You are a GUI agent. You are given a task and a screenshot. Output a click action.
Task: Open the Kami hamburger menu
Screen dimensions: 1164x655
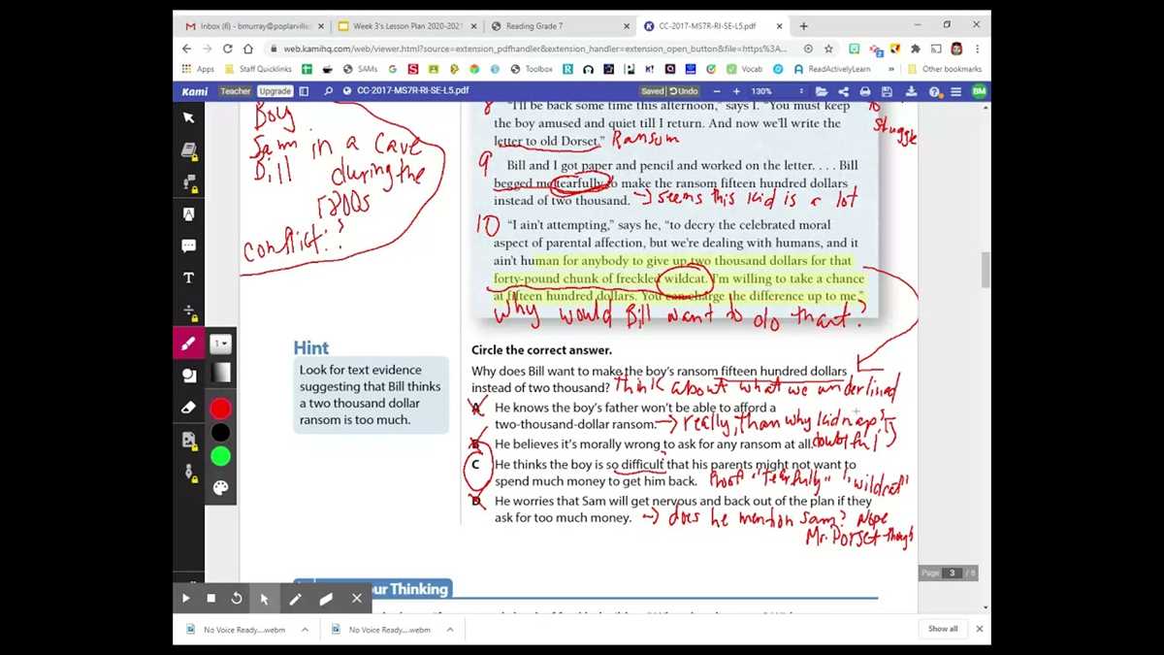click(x=956, y=91)
